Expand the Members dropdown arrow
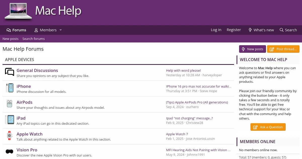Viewport: 302px width, 159px height. pyautogui.click(x=61, y=30)
